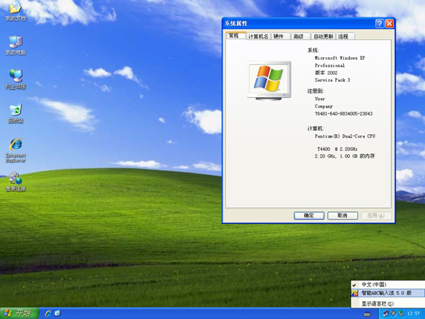Select the Recycle Bin (回收站) icon
425x319 pixels.
tap(15, 111)
